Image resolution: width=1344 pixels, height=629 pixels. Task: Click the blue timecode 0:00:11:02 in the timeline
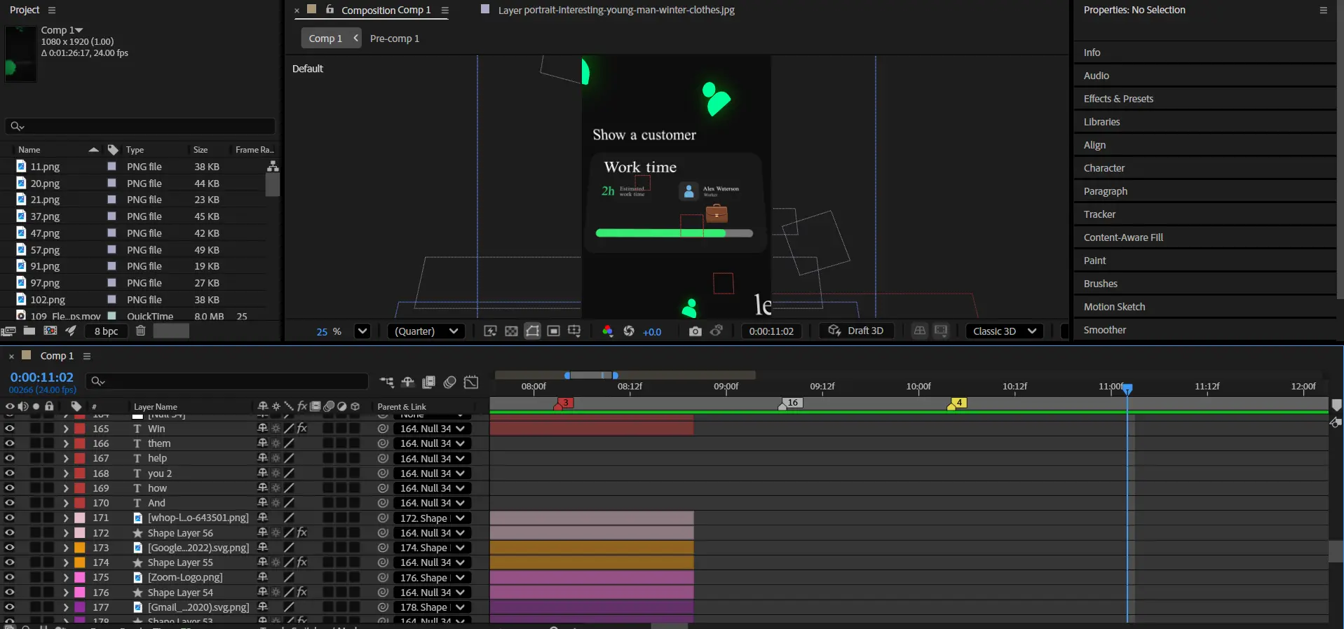[x=41, y=378]
